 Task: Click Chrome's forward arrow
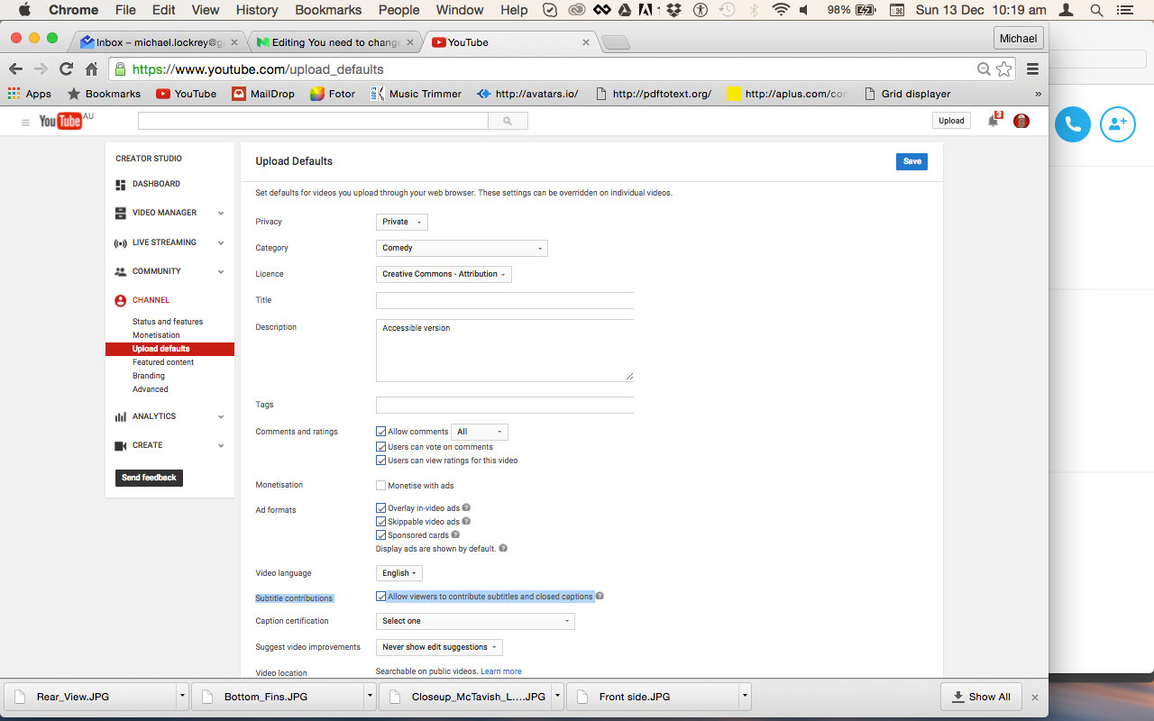(x=41, y=69)
